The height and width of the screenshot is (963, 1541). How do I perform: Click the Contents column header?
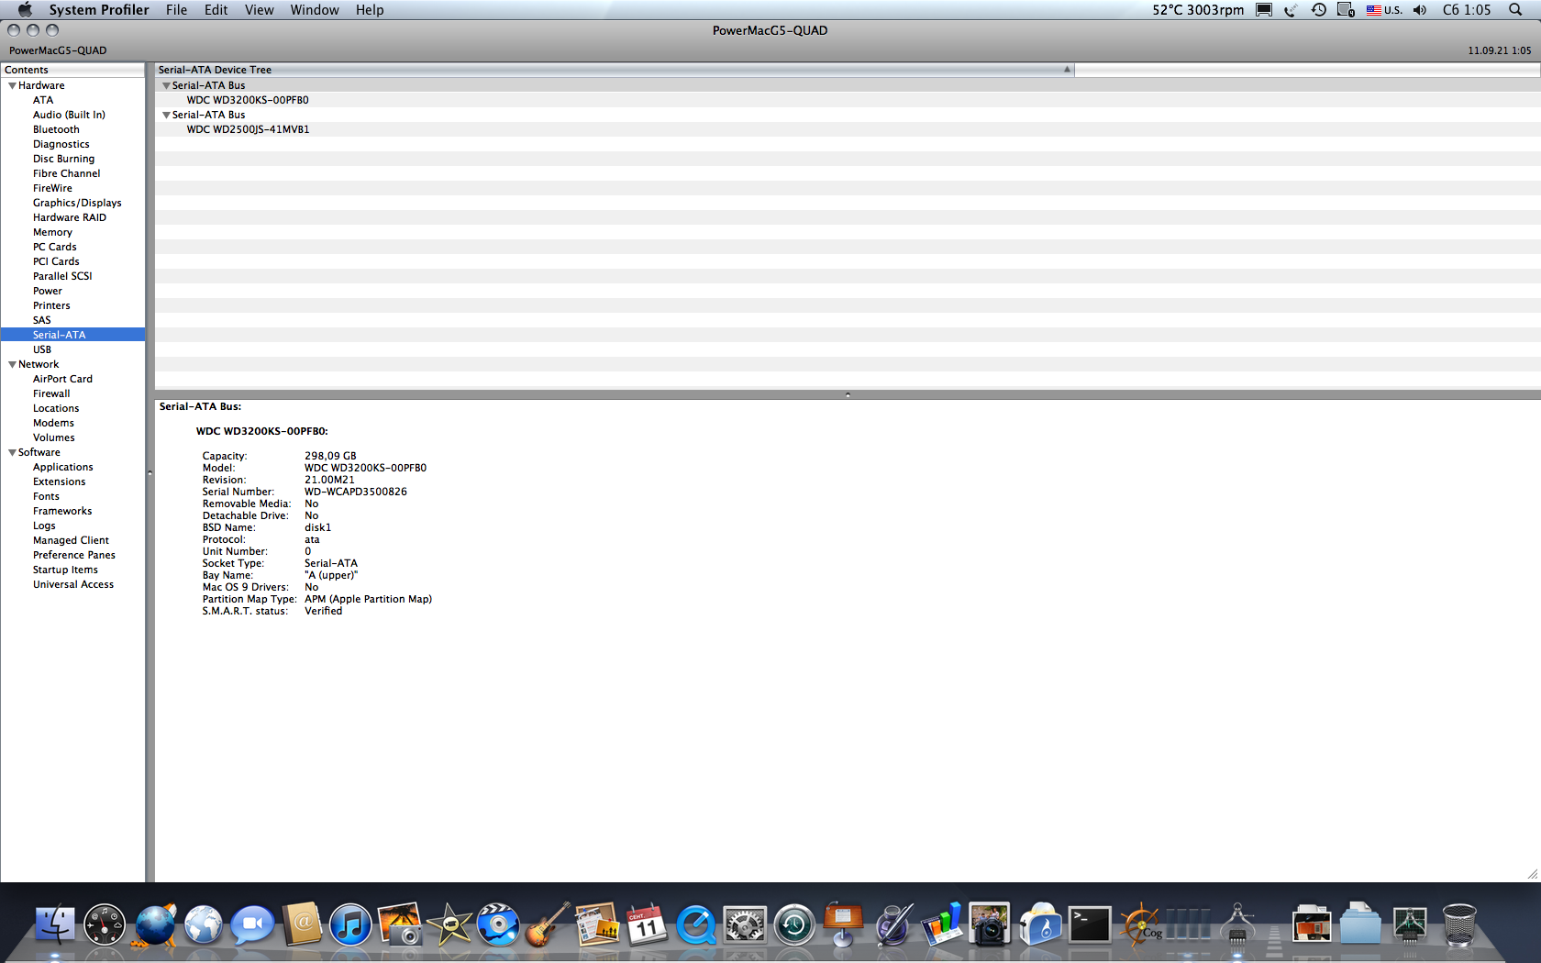point(72,70)
